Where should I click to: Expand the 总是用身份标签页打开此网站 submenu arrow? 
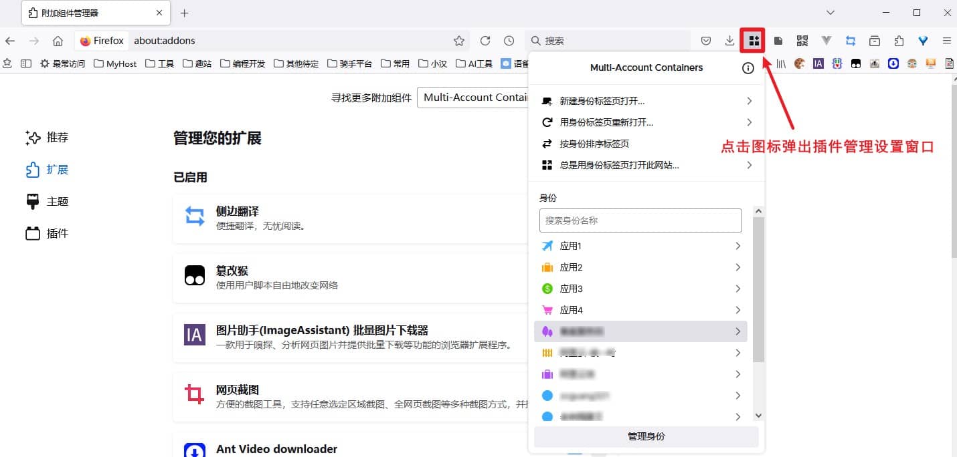tap(749, 165)
